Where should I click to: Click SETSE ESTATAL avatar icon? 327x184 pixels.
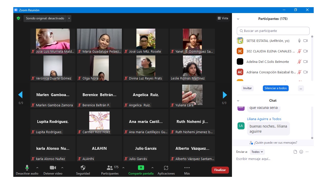click(240, 41)
